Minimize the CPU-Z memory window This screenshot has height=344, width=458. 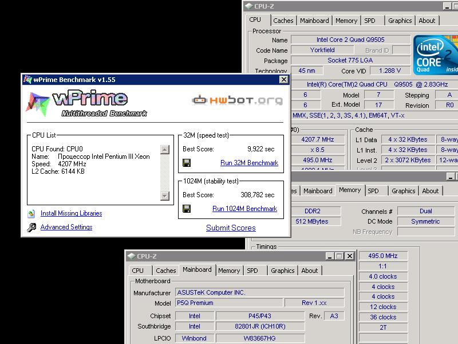(x=451, y=177)
